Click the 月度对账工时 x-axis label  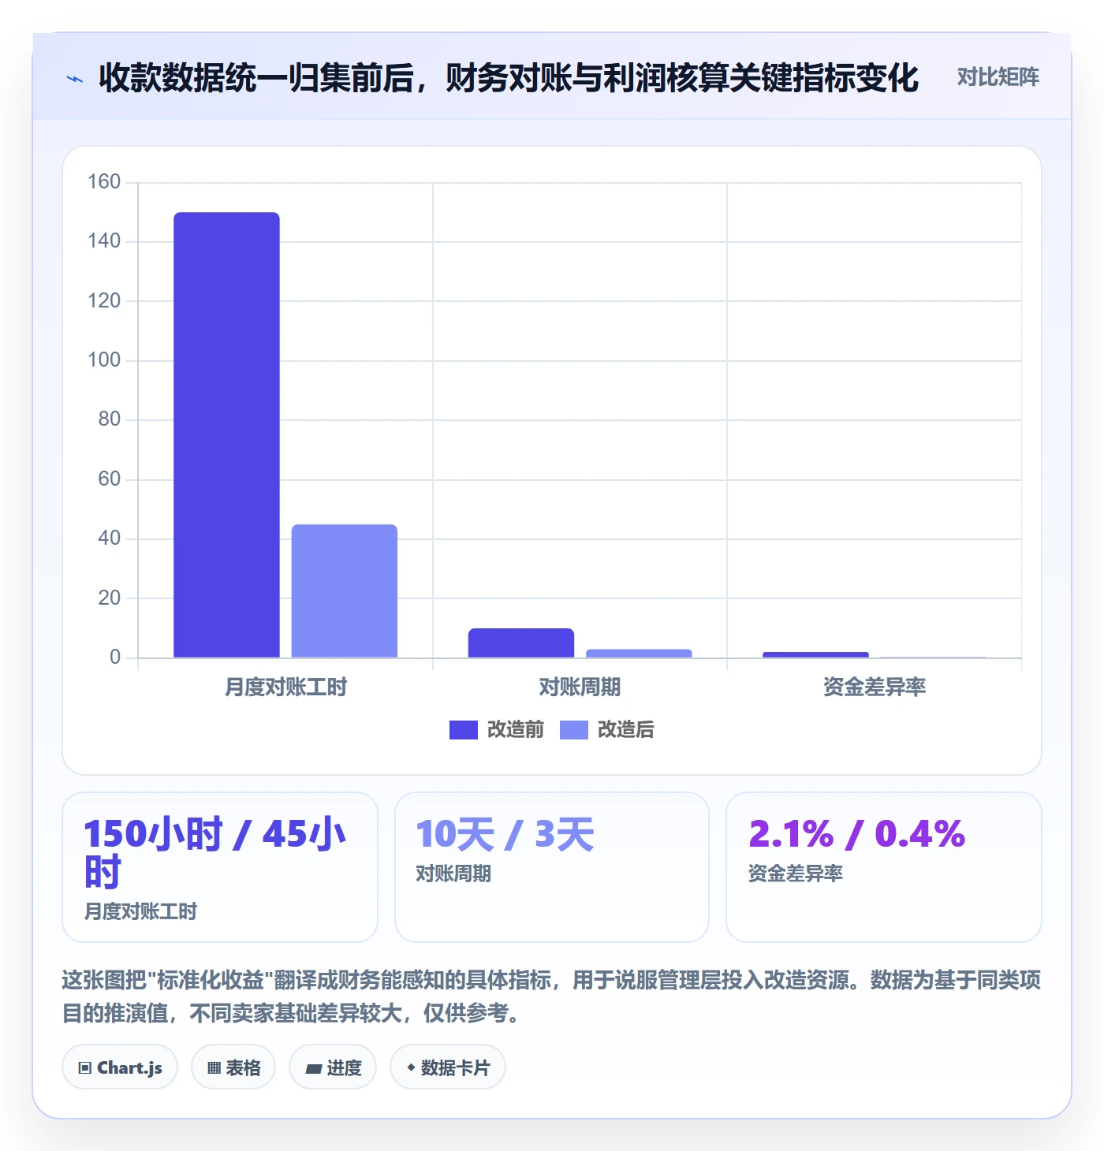(285, 687)
